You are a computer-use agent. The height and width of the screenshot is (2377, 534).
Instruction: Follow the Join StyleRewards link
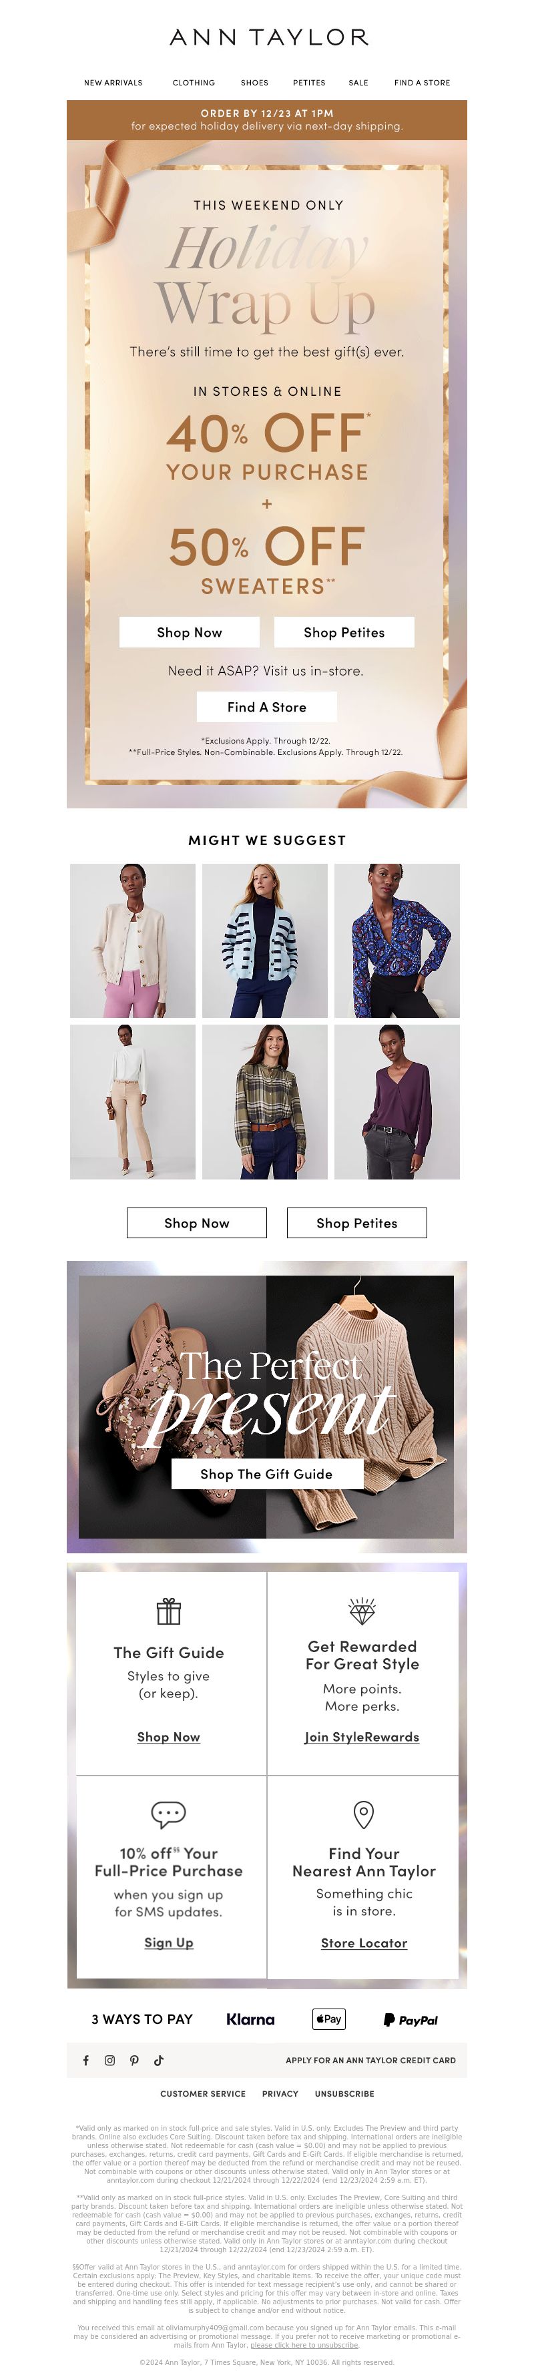(x=362, y=1737)
